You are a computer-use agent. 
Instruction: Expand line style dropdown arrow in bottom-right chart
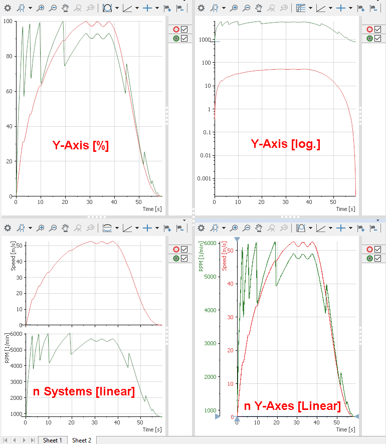330,228
